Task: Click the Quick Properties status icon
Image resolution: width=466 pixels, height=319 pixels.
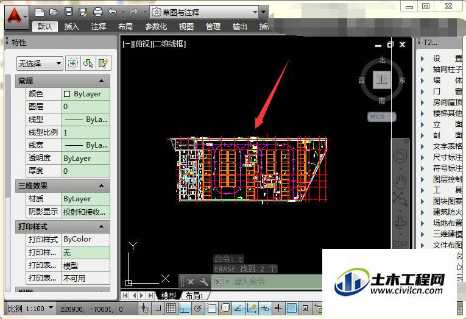Action: [305, 308]
